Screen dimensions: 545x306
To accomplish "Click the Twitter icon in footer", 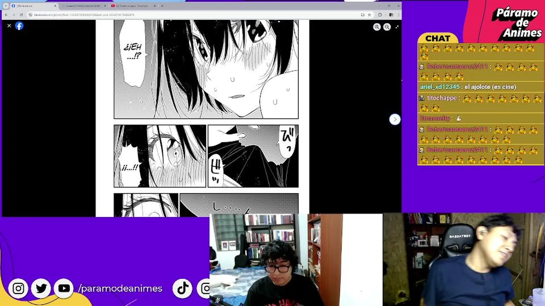I will click(x=41, y=289).
